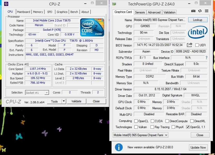Switch to the SPD tab
This screenshot has width=215, height=155.
[50, 12]
